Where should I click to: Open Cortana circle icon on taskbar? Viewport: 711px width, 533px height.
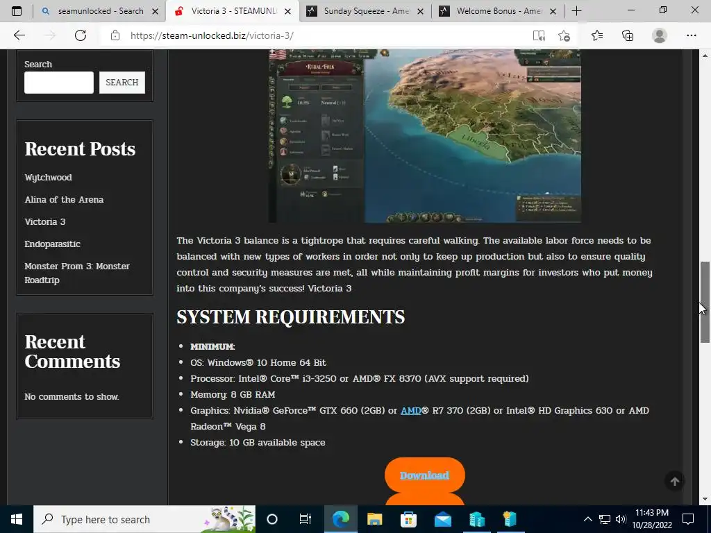coord(272,519)
